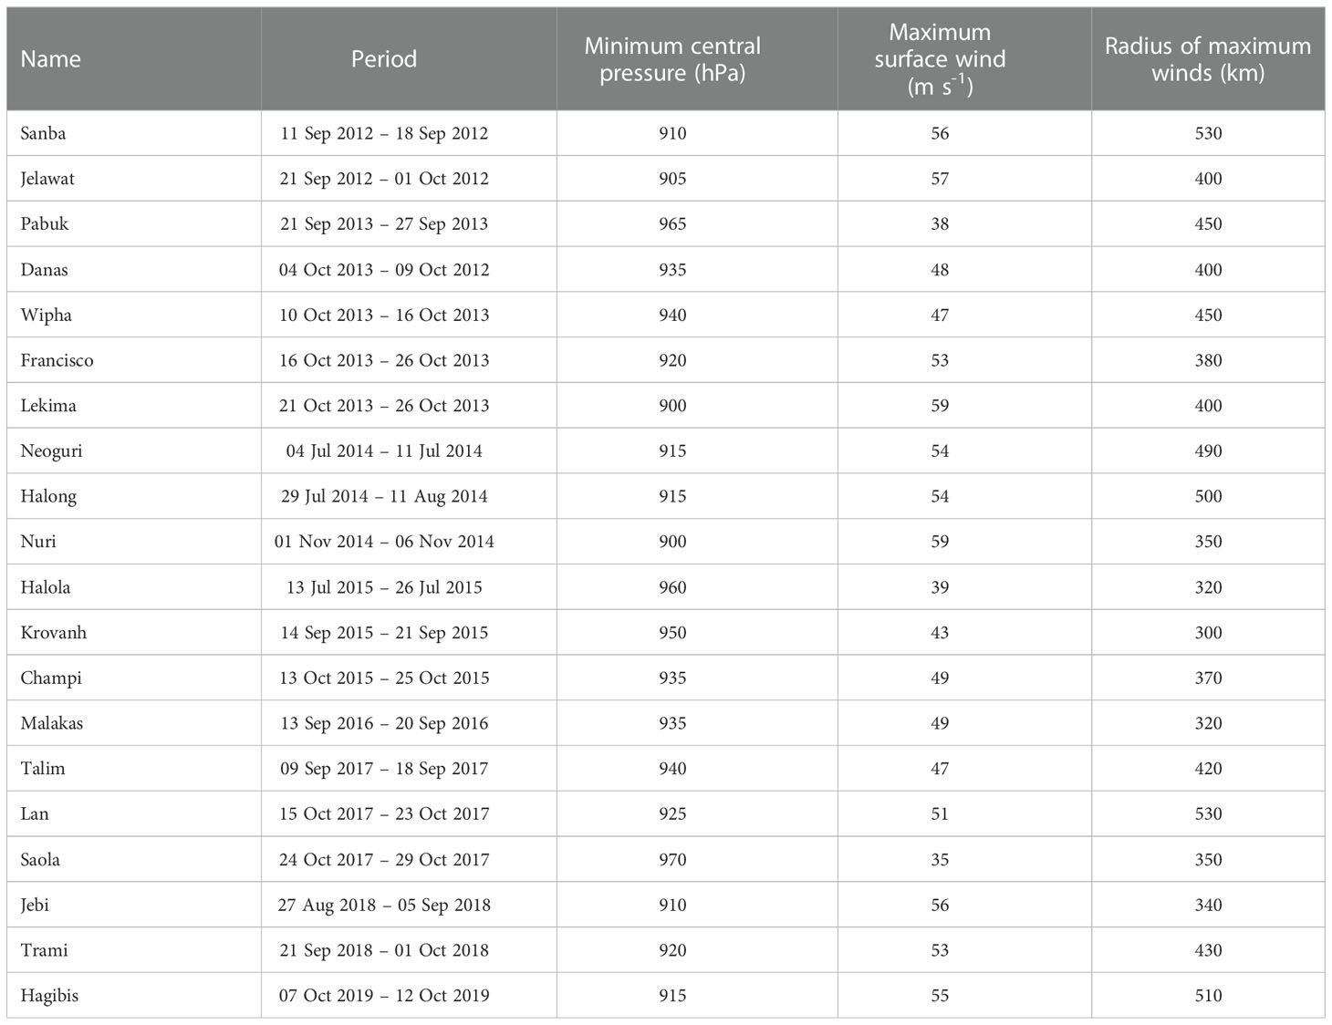Select the Maximum surface wind header

(x=940, y=59)
